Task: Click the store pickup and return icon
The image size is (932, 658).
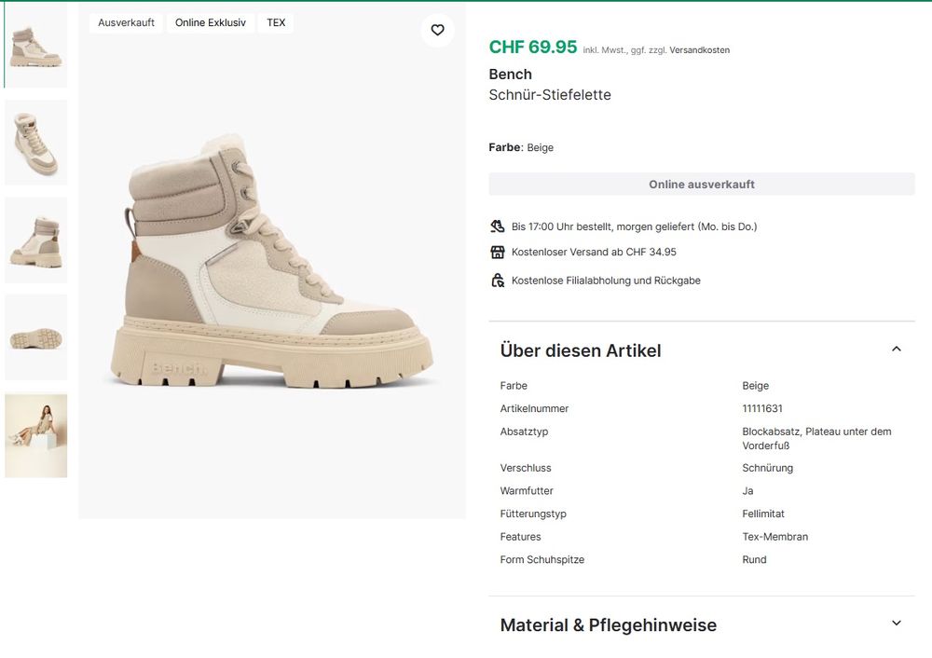Action: (497, 280)
